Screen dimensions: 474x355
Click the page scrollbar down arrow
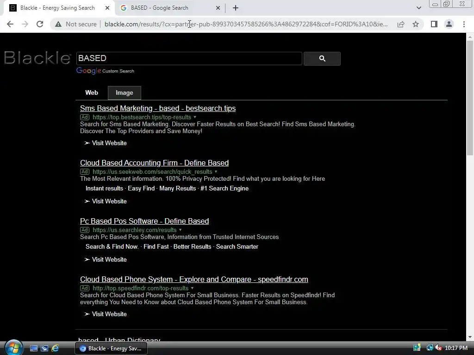pos(470,337)
